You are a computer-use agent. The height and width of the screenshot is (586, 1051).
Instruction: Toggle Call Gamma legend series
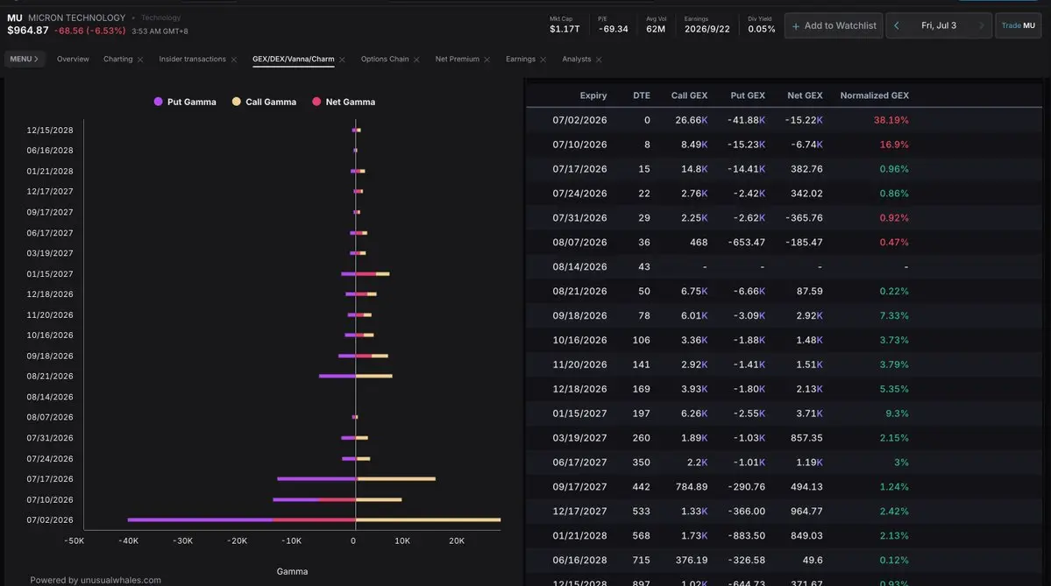(264, 102)
